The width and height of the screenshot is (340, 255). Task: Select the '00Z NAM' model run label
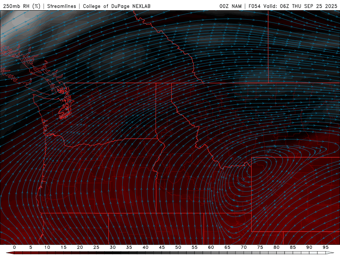230,6
